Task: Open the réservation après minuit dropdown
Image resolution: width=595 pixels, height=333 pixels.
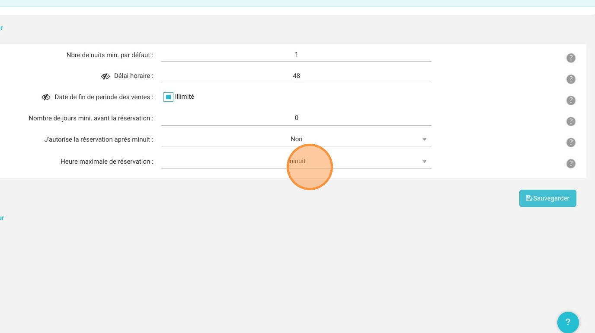Action: click(x=296, y=139)
